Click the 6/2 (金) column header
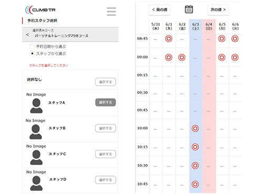Screen dimensions: 263x195 tap(182, 26)
